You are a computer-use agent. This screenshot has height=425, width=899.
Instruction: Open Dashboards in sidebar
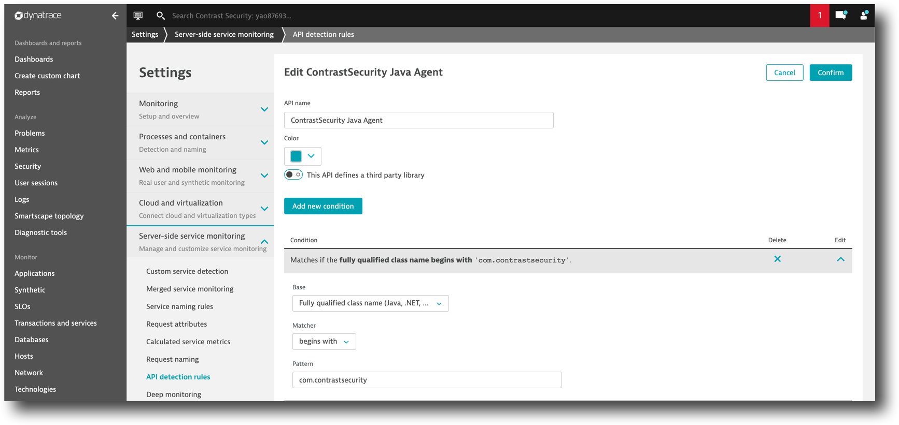point(34,59)
